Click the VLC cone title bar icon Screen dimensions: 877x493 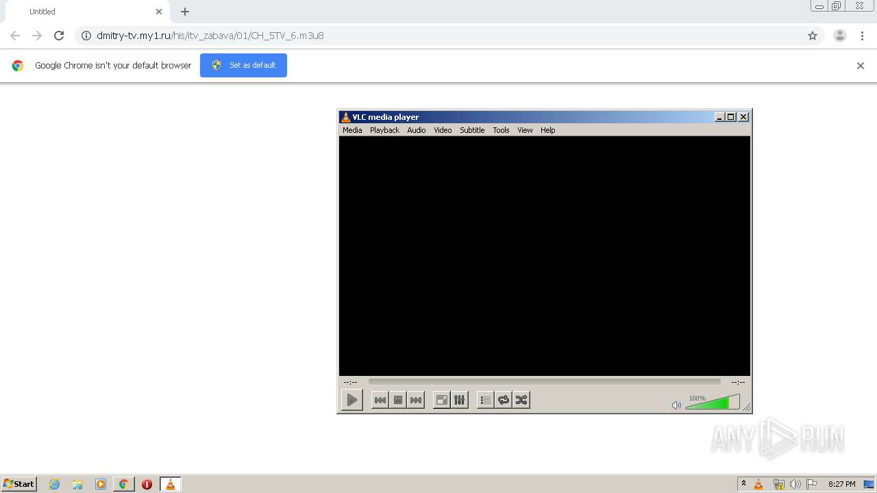click(346, 117)
